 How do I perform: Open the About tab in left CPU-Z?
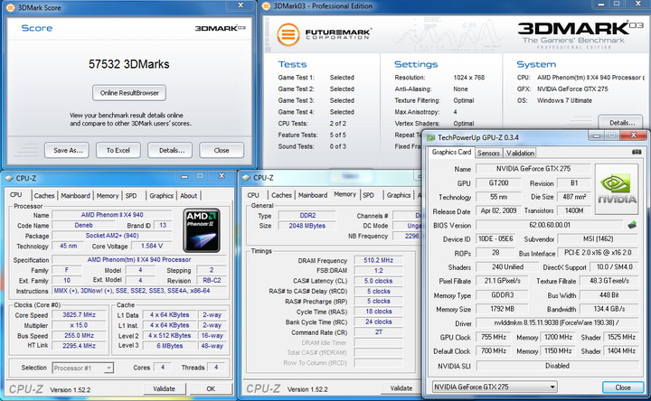tap(188, 196)
